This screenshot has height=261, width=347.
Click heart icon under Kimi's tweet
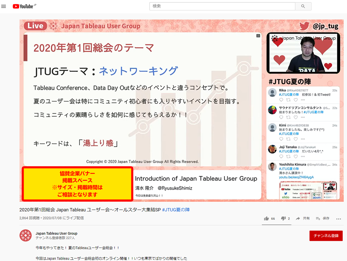[x=296, y=139]
